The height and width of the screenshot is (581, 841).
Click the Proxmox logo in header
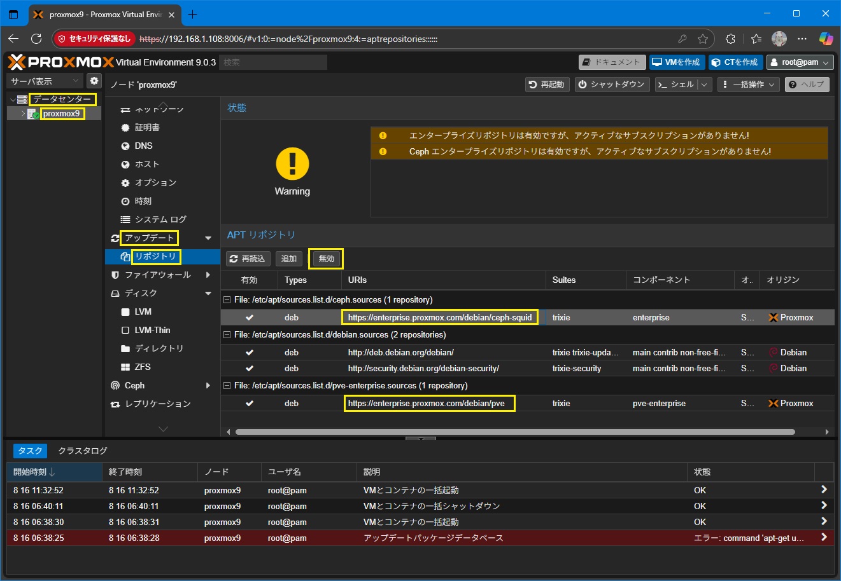pyautogui.click(x=61, y=62)
